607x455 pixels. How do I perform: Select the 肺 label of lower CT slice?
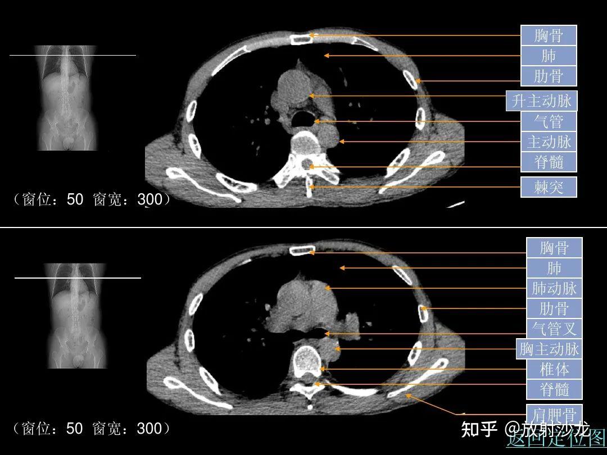click(554, 268)
